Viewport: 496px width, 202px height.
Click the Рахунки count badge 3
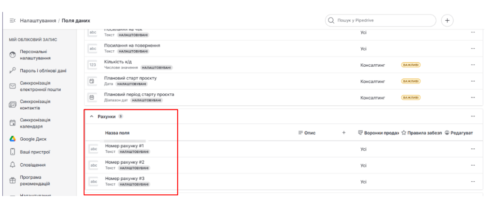(121, 116)
